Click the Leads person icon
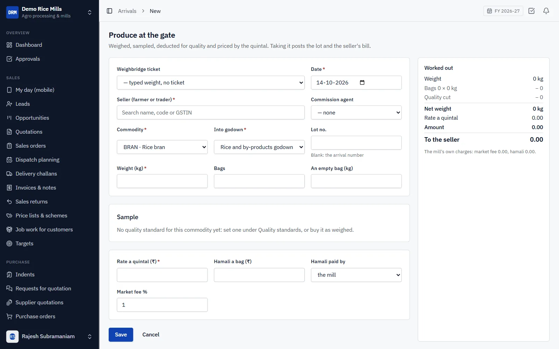The height and width of the screenshot is (349, 559). (x=9, y=104)
